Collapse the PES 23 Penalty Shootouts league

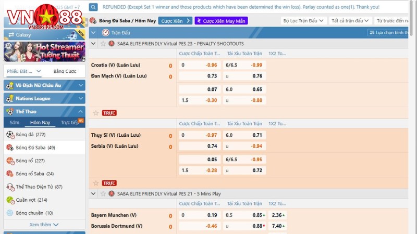[x=93, y=44]
